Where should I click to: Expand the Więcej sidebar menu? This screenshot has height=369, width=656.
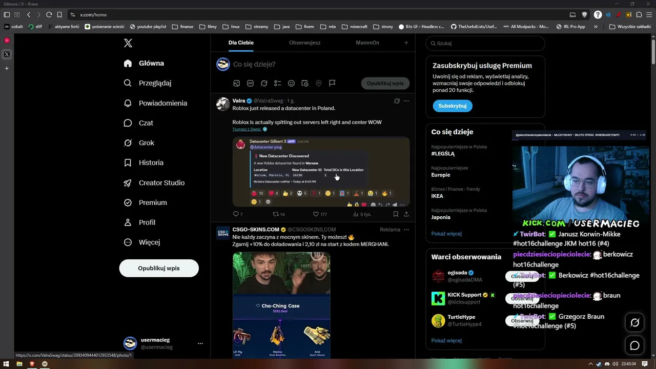[142, 242]
